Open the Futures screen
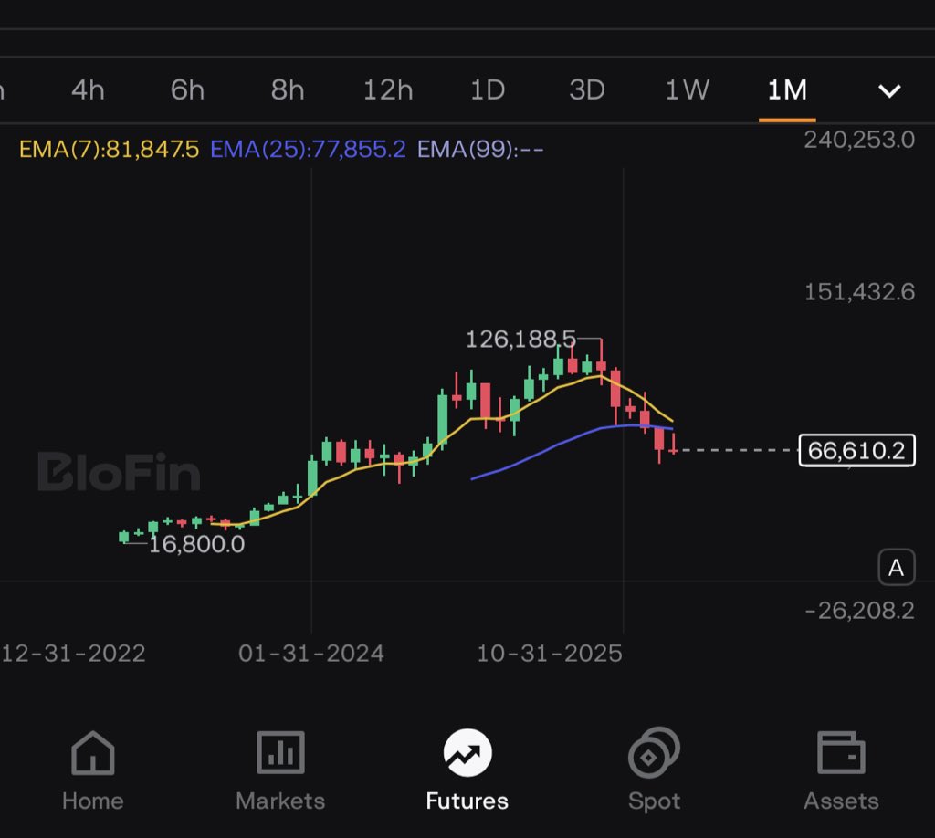The width and height of the screenshot is (935, 838). click(466, 767)
